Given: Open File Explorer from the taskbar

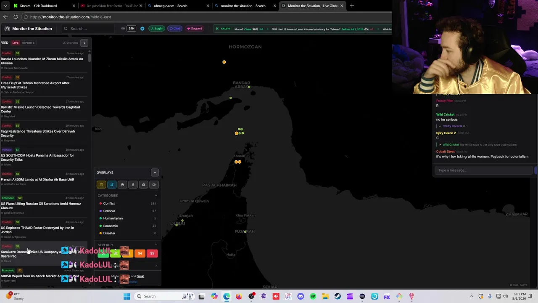Looking at the screenshot, I should [x=325, y=296].
